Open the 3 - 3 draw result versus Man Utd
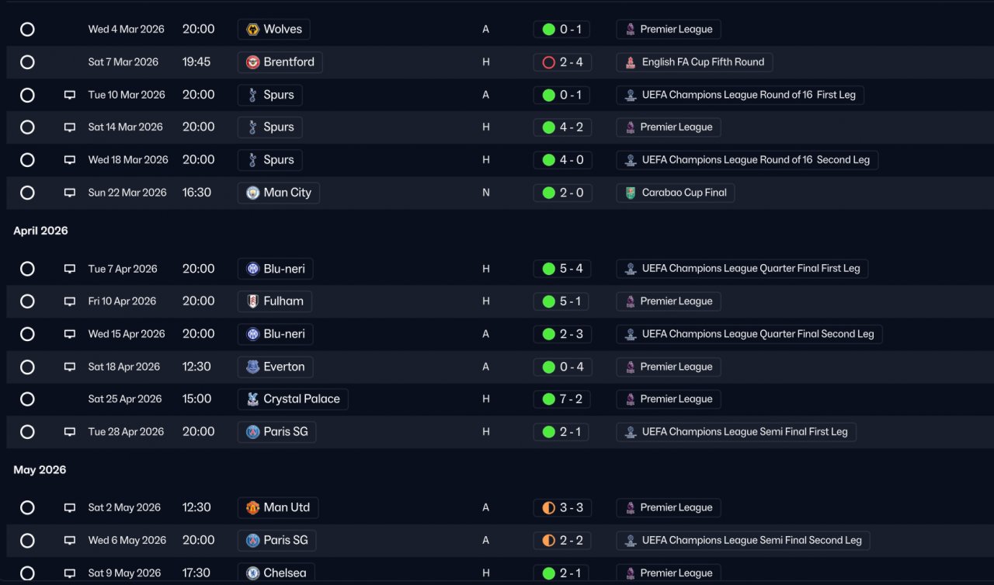The image size is (994, 585). (x=562, y=507)
